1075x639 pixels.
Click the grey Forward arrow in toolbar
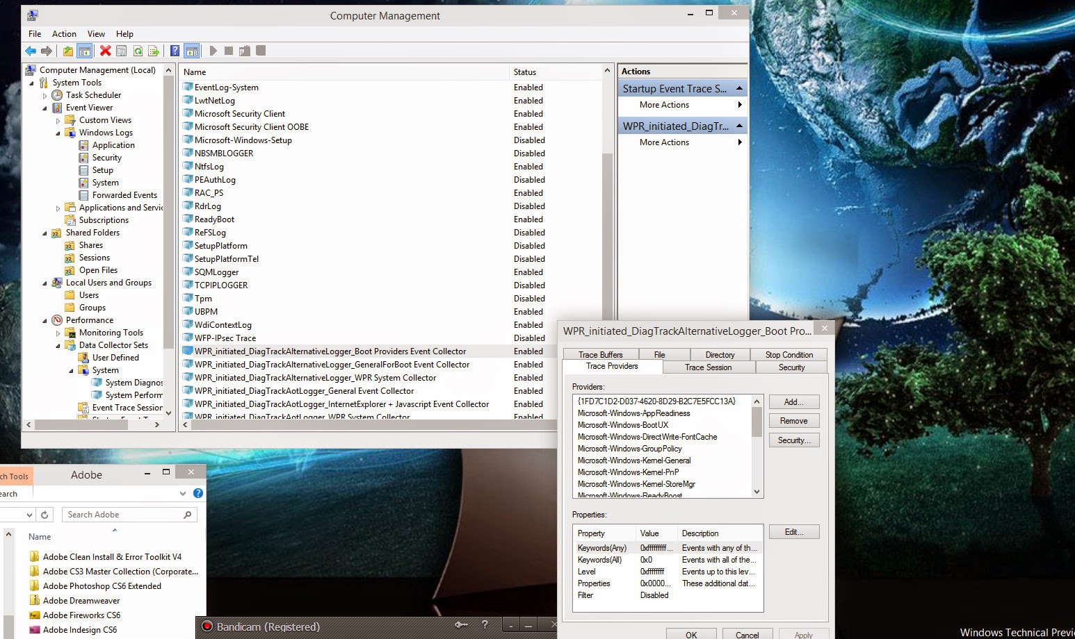[47, 51]
